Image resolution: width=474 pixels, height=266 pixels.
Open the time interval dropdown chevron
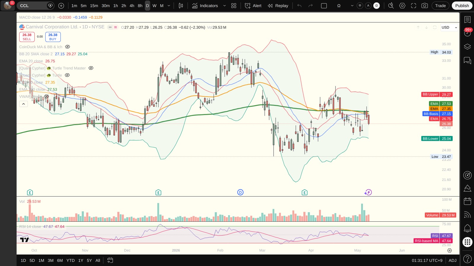(169, 6)
